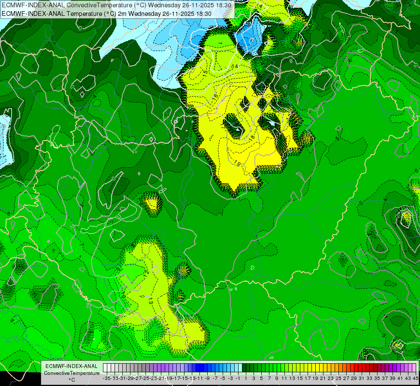Click legend scale value -5

coord(223,378)
